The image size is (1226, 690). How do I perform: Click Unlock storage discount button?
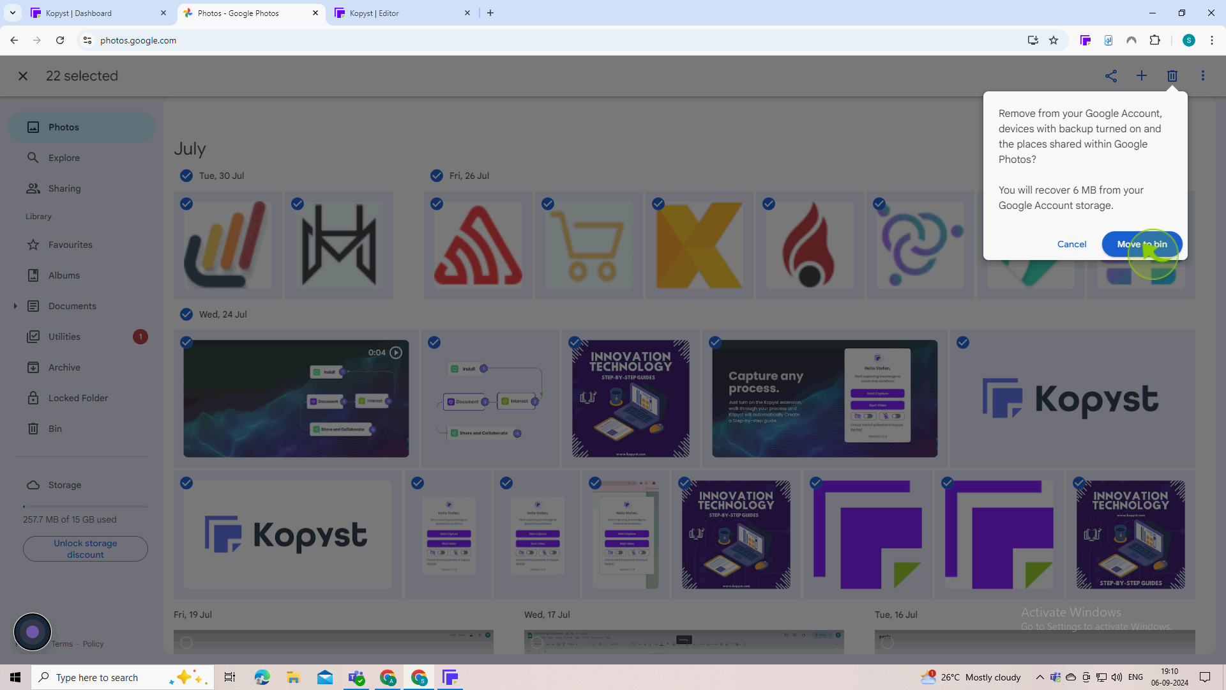[86, 549]
